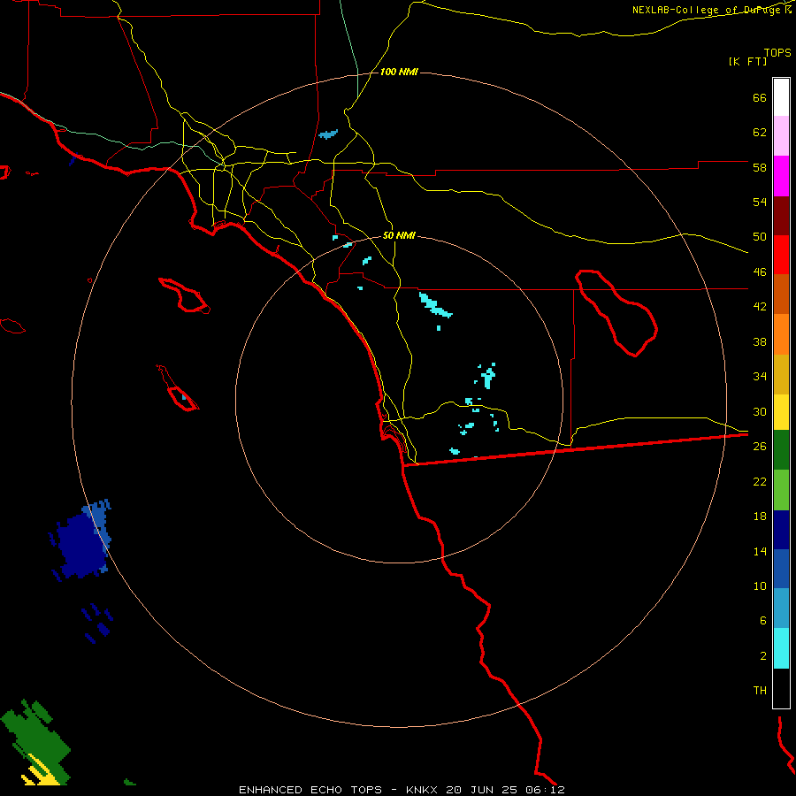The width and height of the screenshot is (796, 796).
Task: Click the legend value 2
Action: coord(762,656)
